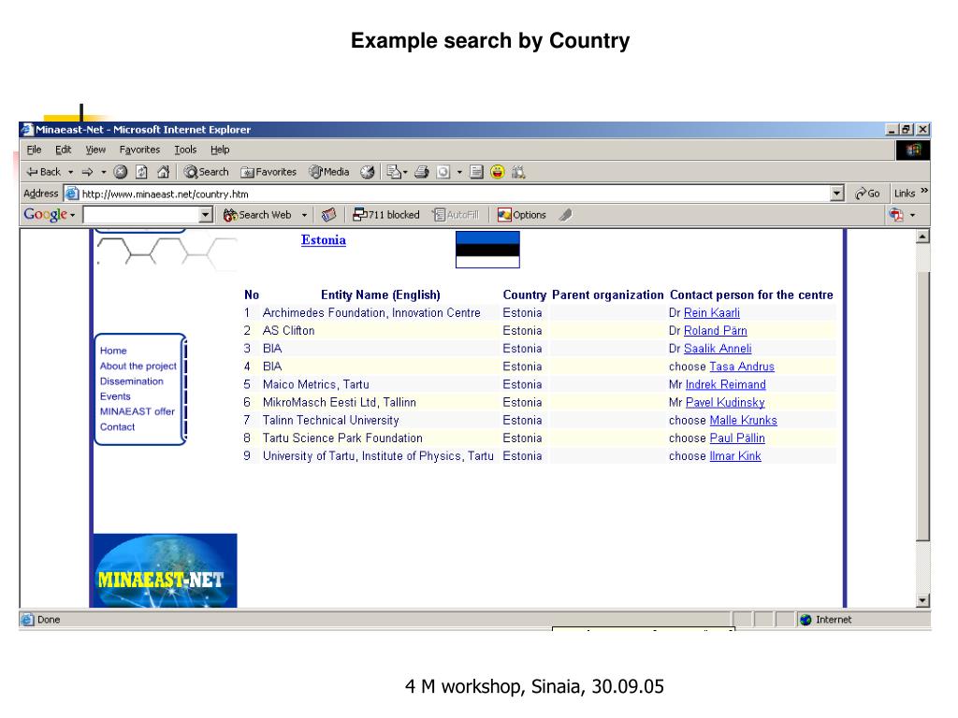Open the File menu
The width and height of the screenshot is (958, 718).
click(35, 150)
